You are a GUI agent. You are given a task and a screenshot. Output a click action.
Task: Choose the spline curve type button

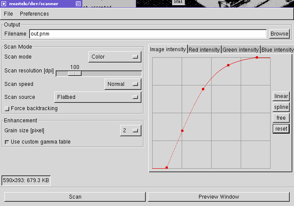281,107
